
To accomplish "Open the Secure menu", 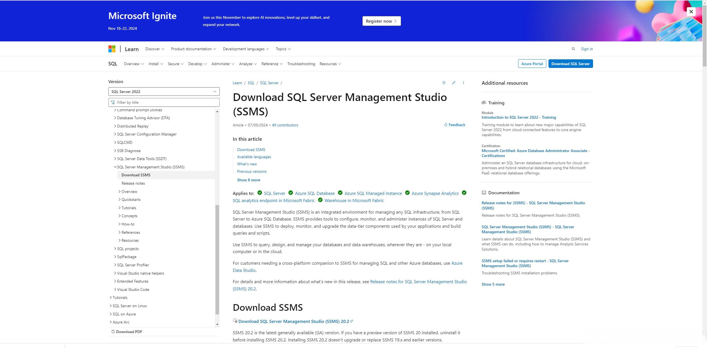I will (x=176, y=64).
